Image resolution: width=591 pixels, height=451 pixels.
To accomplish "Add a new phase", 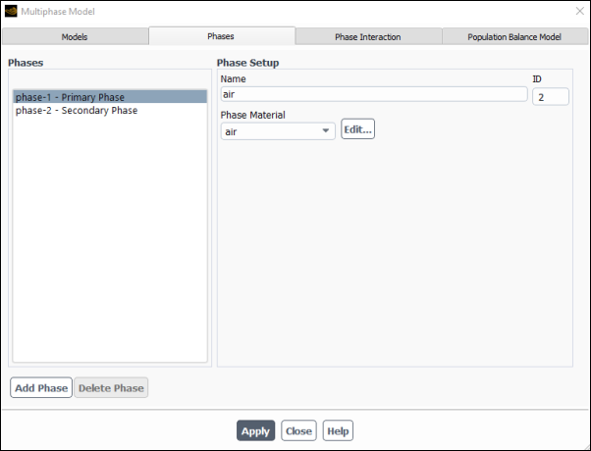I will pyautogui.click(x=41, y=387).
